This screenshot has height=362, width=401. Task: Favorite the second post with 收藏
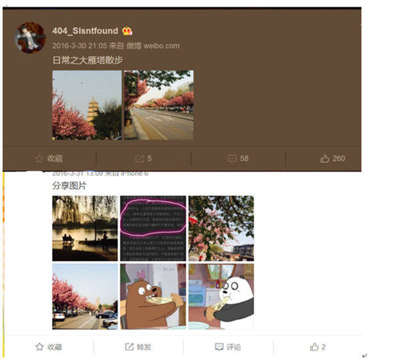tap(49, 347)
